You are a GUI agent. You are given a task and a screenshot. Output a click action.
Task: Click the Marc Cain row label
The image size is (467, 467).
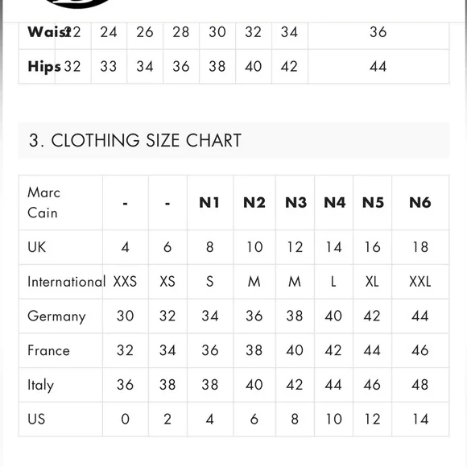pyautogui.click(x=43, y=203)
